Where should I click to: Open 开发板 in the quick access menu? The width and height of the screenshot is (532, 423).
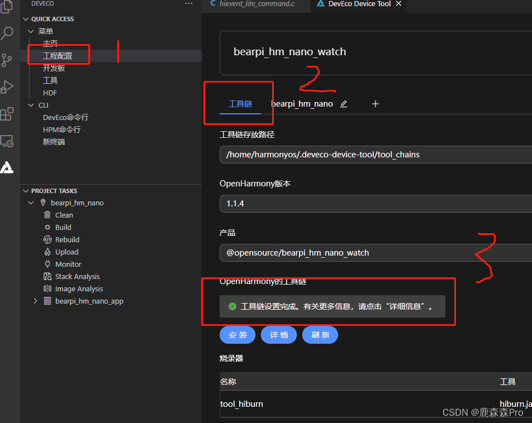point(54,68)
